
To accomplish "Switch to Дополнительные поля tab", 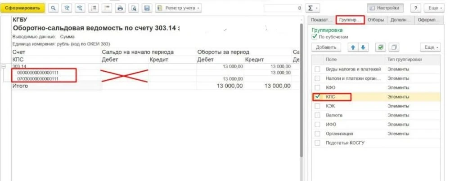I will coord(400,20).
